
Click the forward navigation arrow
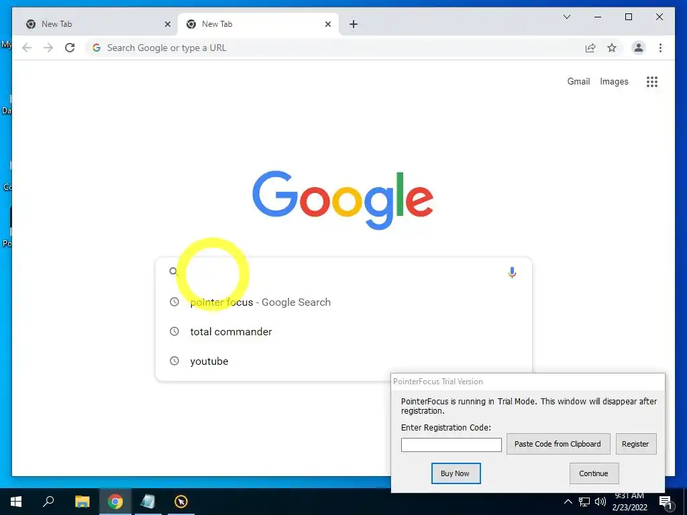tap(48, 48)
